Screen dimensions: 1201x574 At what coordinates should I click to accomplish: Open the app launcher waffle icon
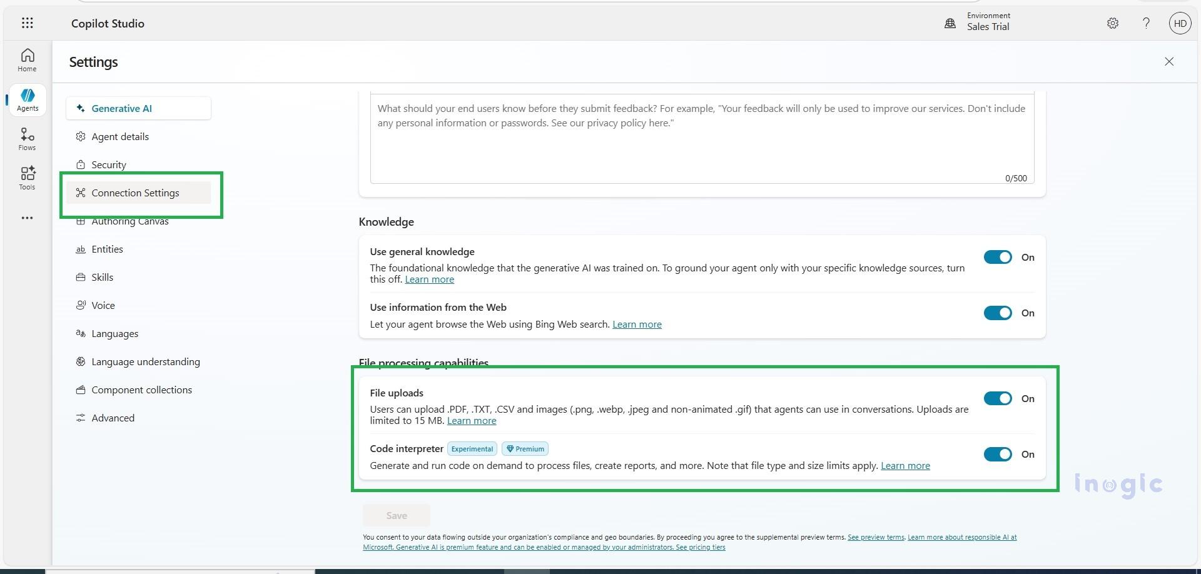[27, 23]
